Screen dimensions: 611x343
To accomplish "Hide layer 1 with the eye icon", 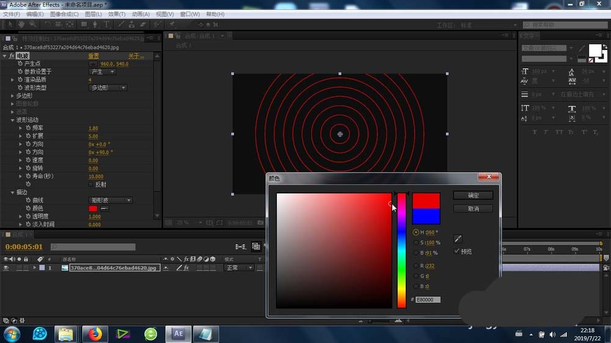I will click(x=6, y=267).
